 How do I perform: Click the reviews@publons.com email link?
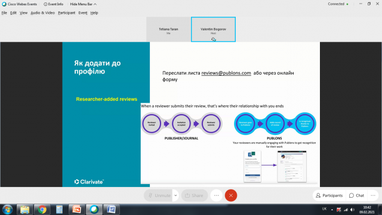[x=226, y=73]
